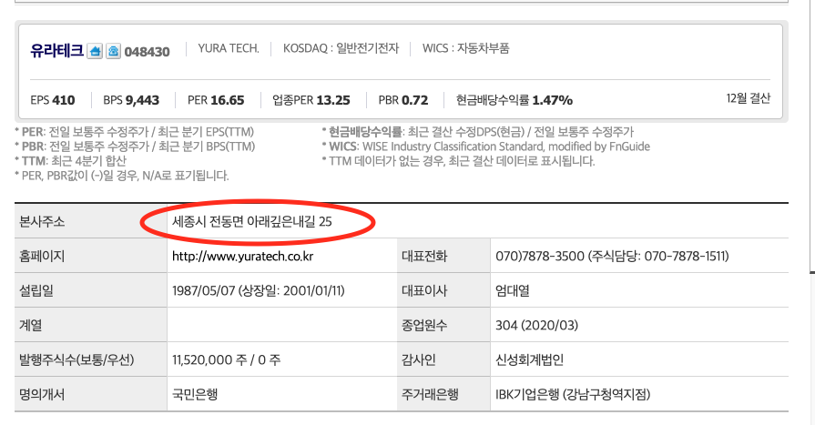This screenshot has width=815, height=425.
Task: Click the BPS 9,443 value
Action: point(131,100)
